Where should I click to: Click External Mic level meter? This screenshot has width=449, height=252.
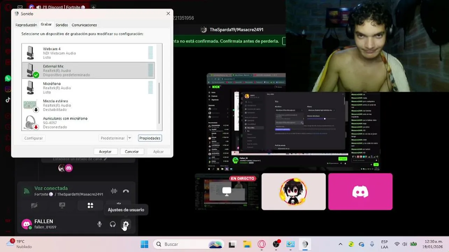click(x=150, y=70)
